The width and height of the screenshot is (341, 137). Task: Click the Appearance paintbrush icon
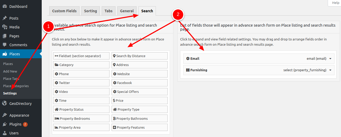5,115
